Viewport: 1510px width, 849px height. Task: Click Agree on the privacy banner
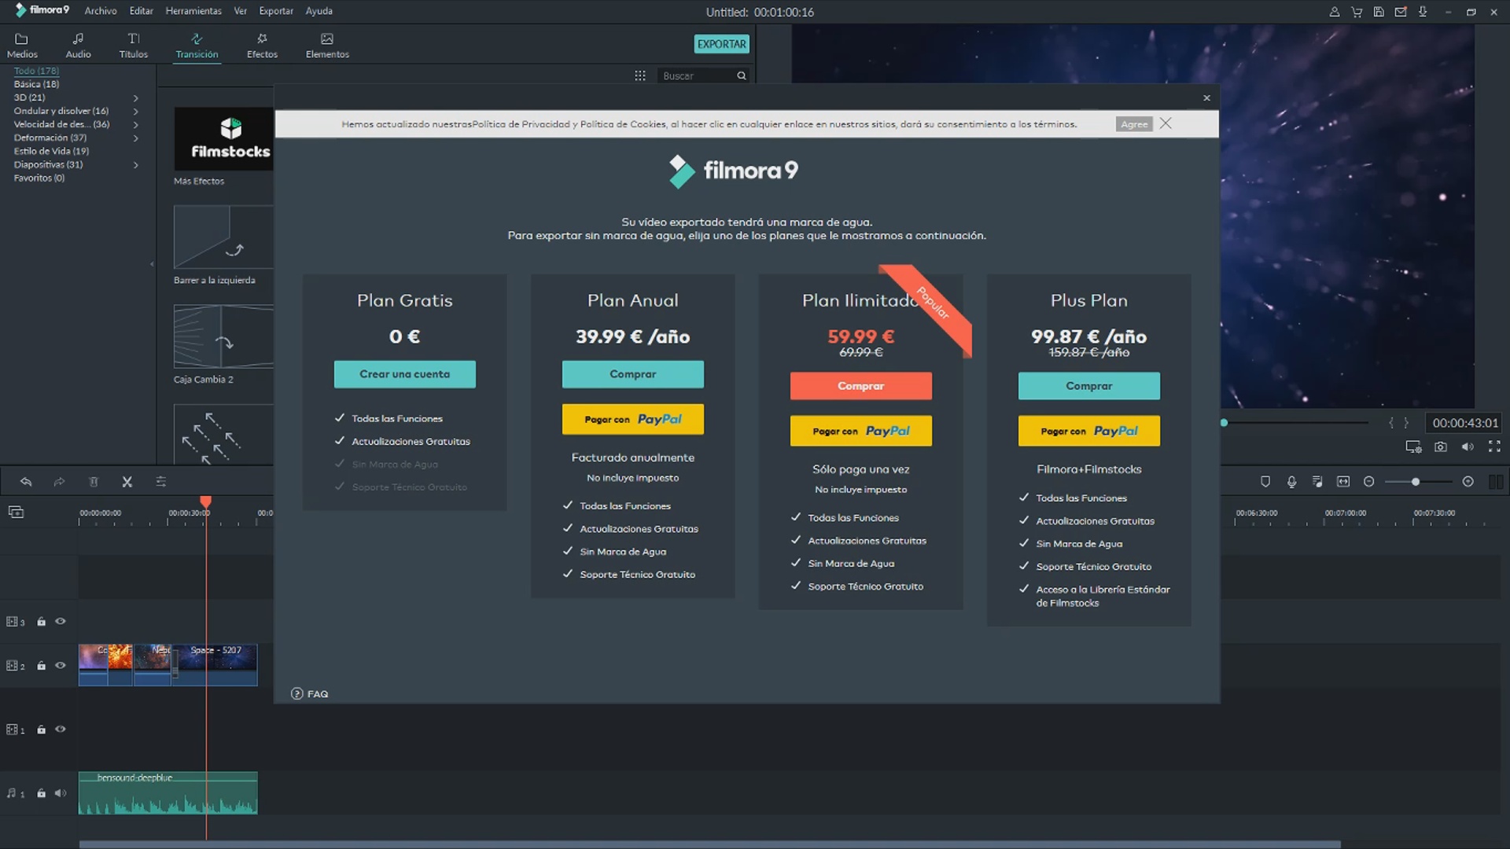(x=1134, y=124)
